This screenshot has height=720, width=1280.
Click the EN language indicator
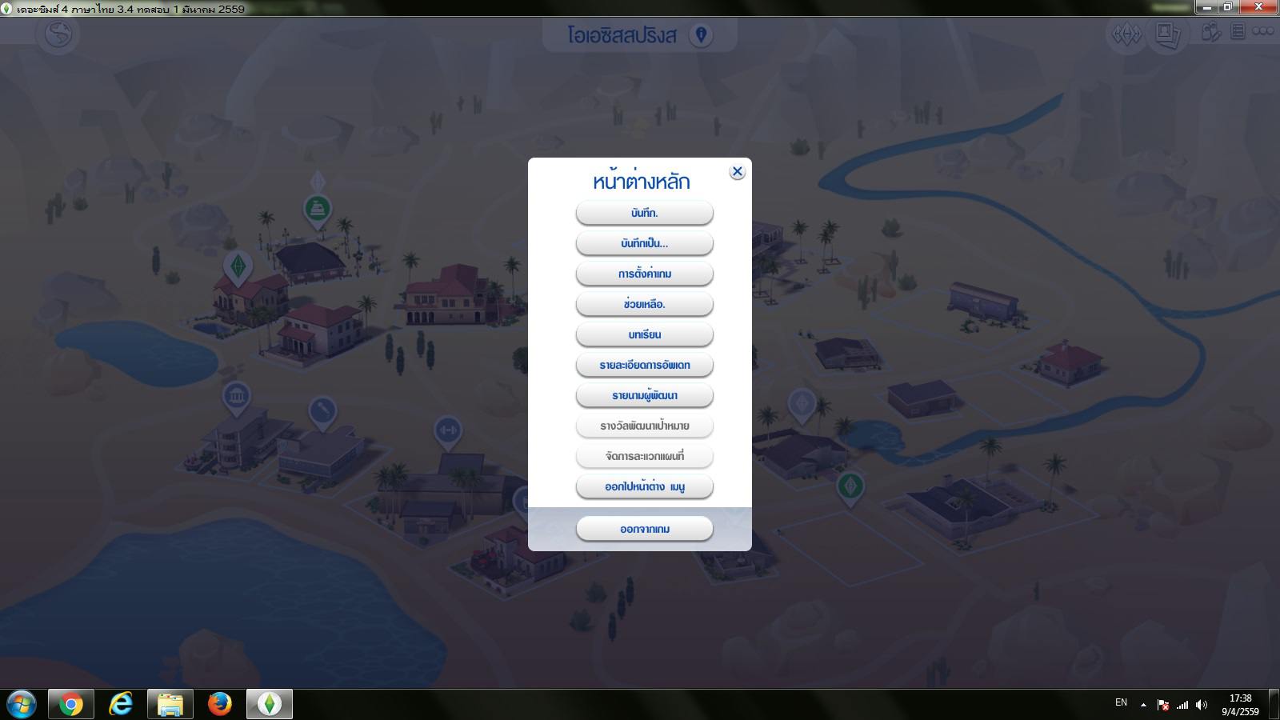1121,702
